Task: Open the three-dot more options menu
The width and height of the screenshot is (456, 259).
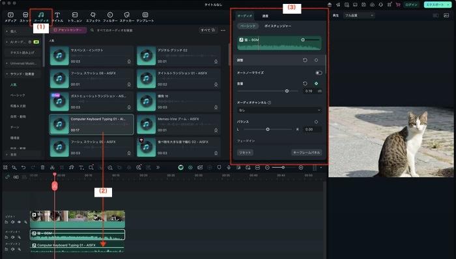Action: click(x=223, y=30)
